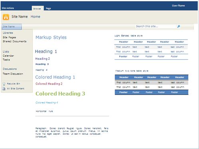The height and width of the screenshot is (149, 199).
Task: Open Discussions in the sidebar
Action: click(x=10, y=69)
